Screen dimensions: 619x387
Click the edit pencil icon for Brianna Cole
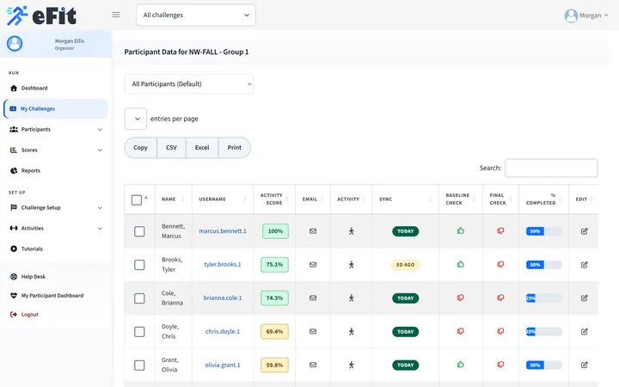[585, 298]
